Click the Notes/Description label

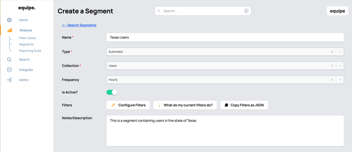(x=77, y=118)
